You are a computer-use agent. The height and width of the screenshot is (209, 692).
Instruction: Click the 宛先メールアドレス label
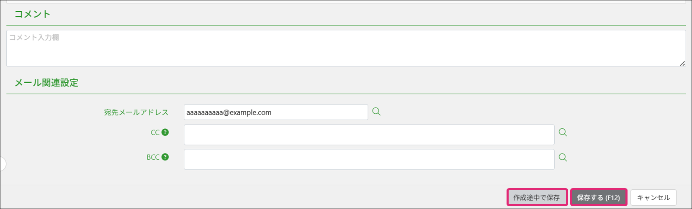click(136, 112)
